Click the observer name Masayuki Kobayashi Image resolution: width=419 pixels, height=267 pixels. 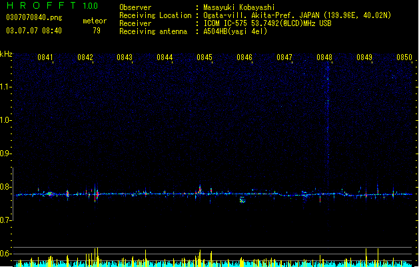pyautogui.click(x=239, y=7)
